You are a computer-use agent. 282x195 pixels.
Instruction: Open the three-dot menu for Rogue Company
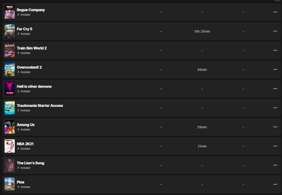point(275,12)
